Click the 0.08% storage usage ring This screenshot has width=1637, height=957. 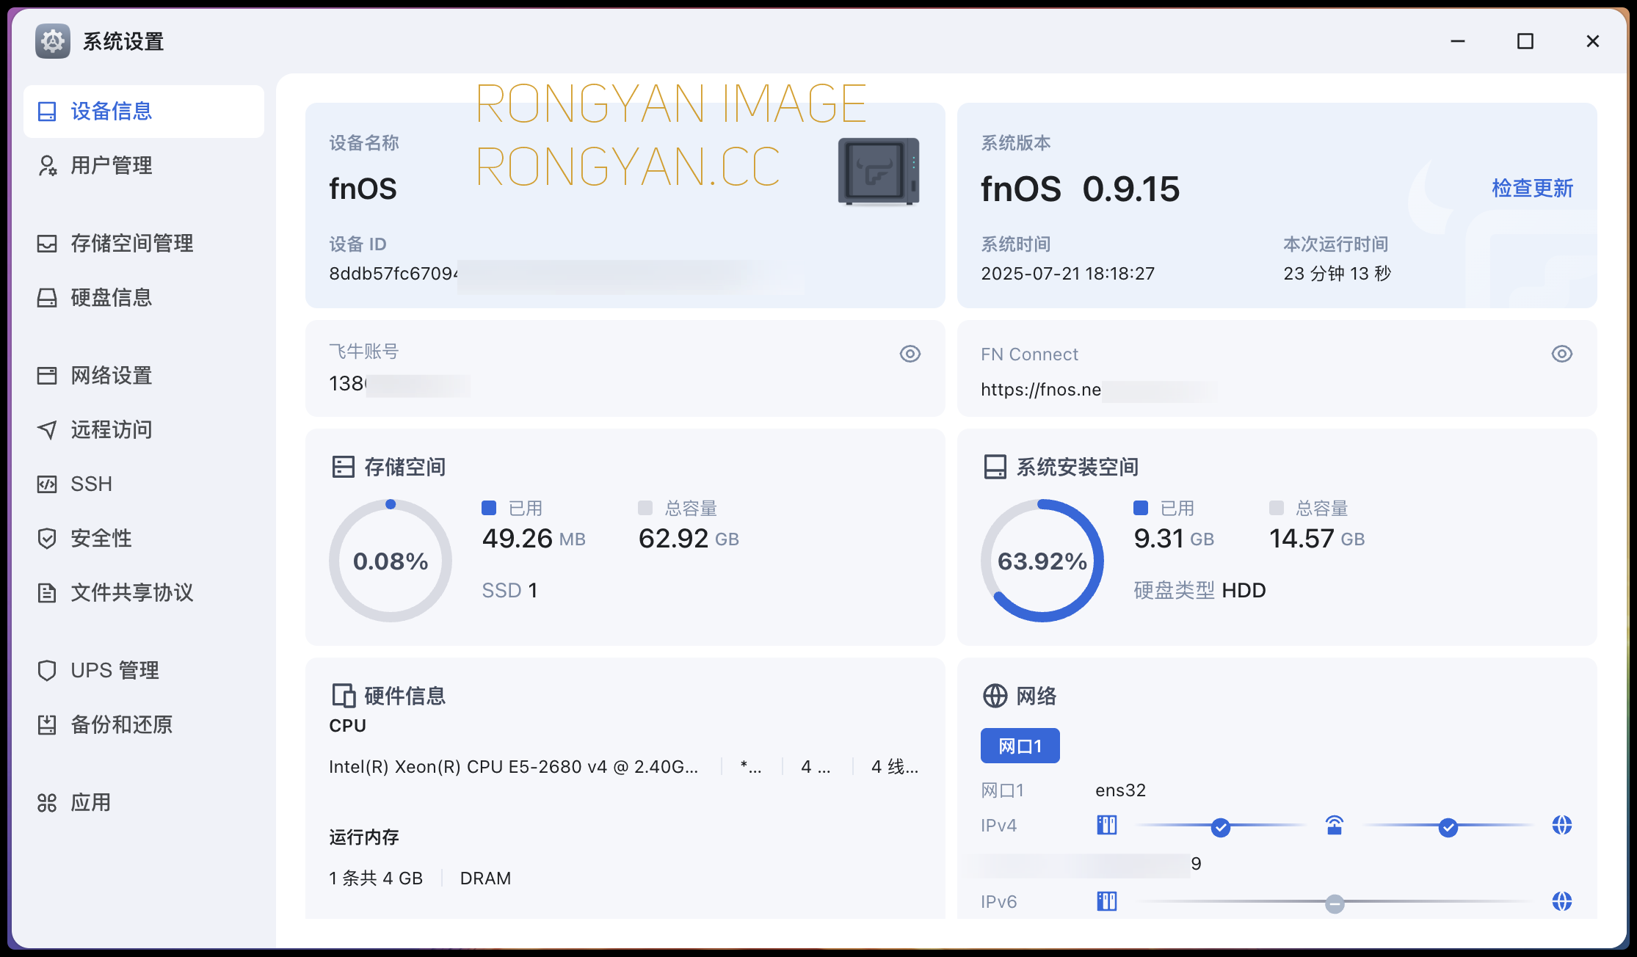pyautogui.click(x=391, y=561)
